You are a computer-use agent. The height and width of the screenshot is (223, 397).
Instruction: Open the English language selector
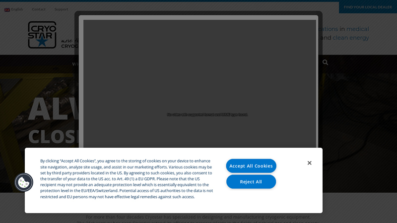(x=17, y=9)
